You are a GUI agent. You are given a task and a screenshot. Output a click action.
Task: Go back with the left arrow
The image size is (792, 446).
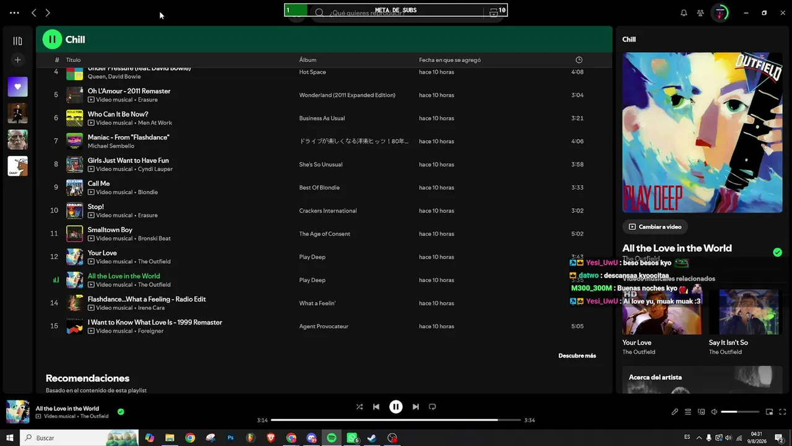click(34, 12)
